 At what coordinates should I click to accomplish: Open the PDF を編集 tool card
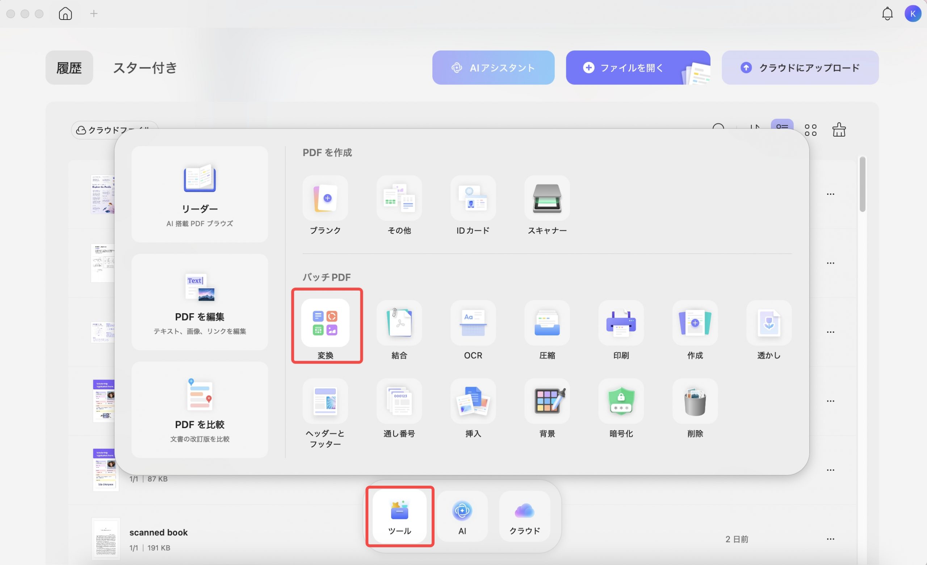200,302
